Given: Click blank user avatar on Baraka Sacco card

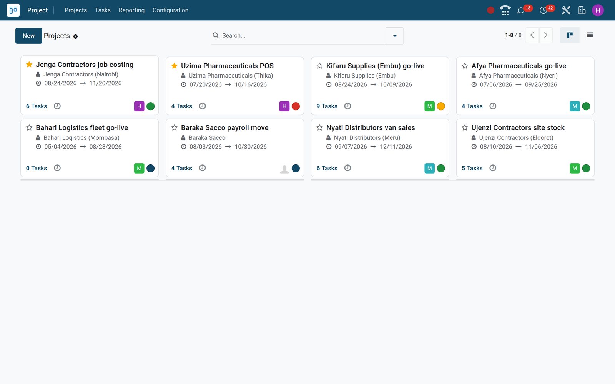Looking at the screenshot, I should [x=284, y=168].
